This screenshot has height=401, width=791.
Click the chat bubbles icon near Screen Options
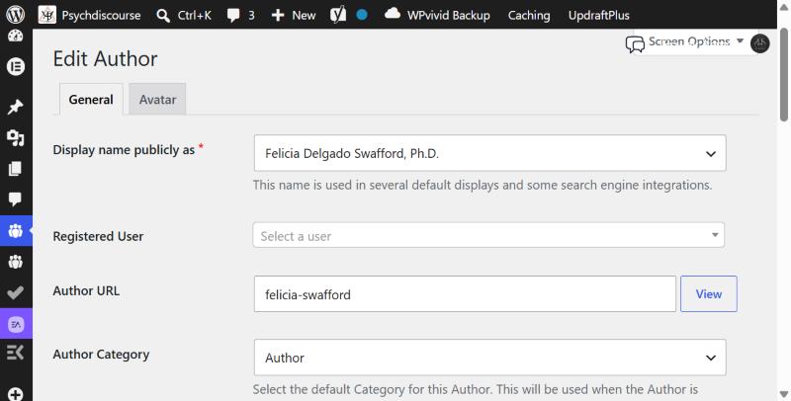point(635,44)
